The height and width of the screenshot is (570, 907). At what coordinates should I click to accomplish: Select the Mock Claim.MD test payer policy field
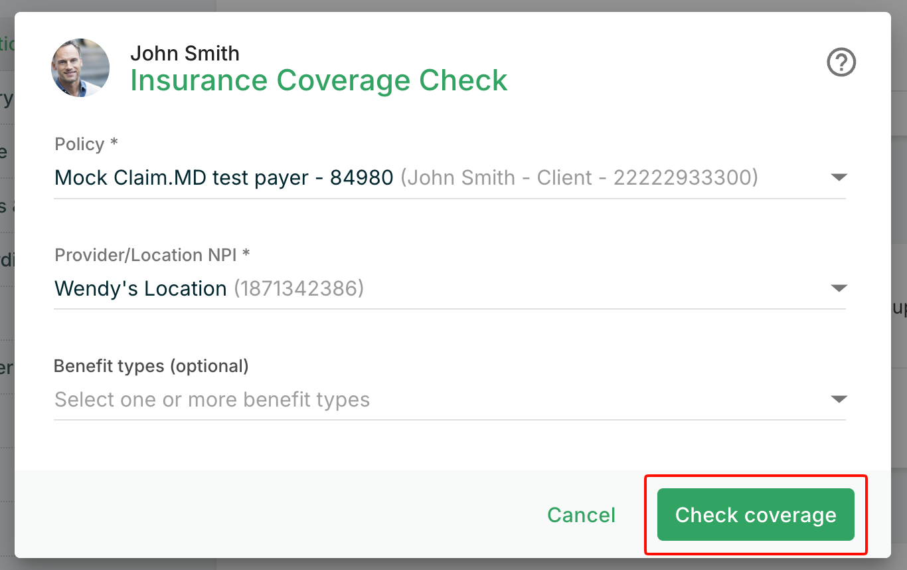pos(450,178)
